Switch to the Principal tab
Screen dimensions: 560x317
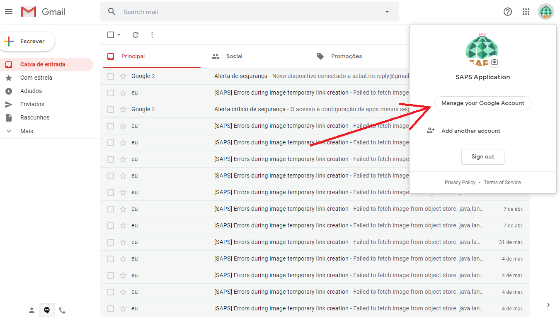pyautogui.click(x=152, y=56)
